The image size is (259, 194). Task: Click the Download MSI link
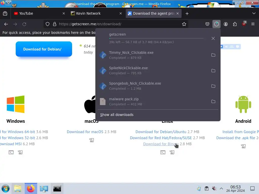11,144
